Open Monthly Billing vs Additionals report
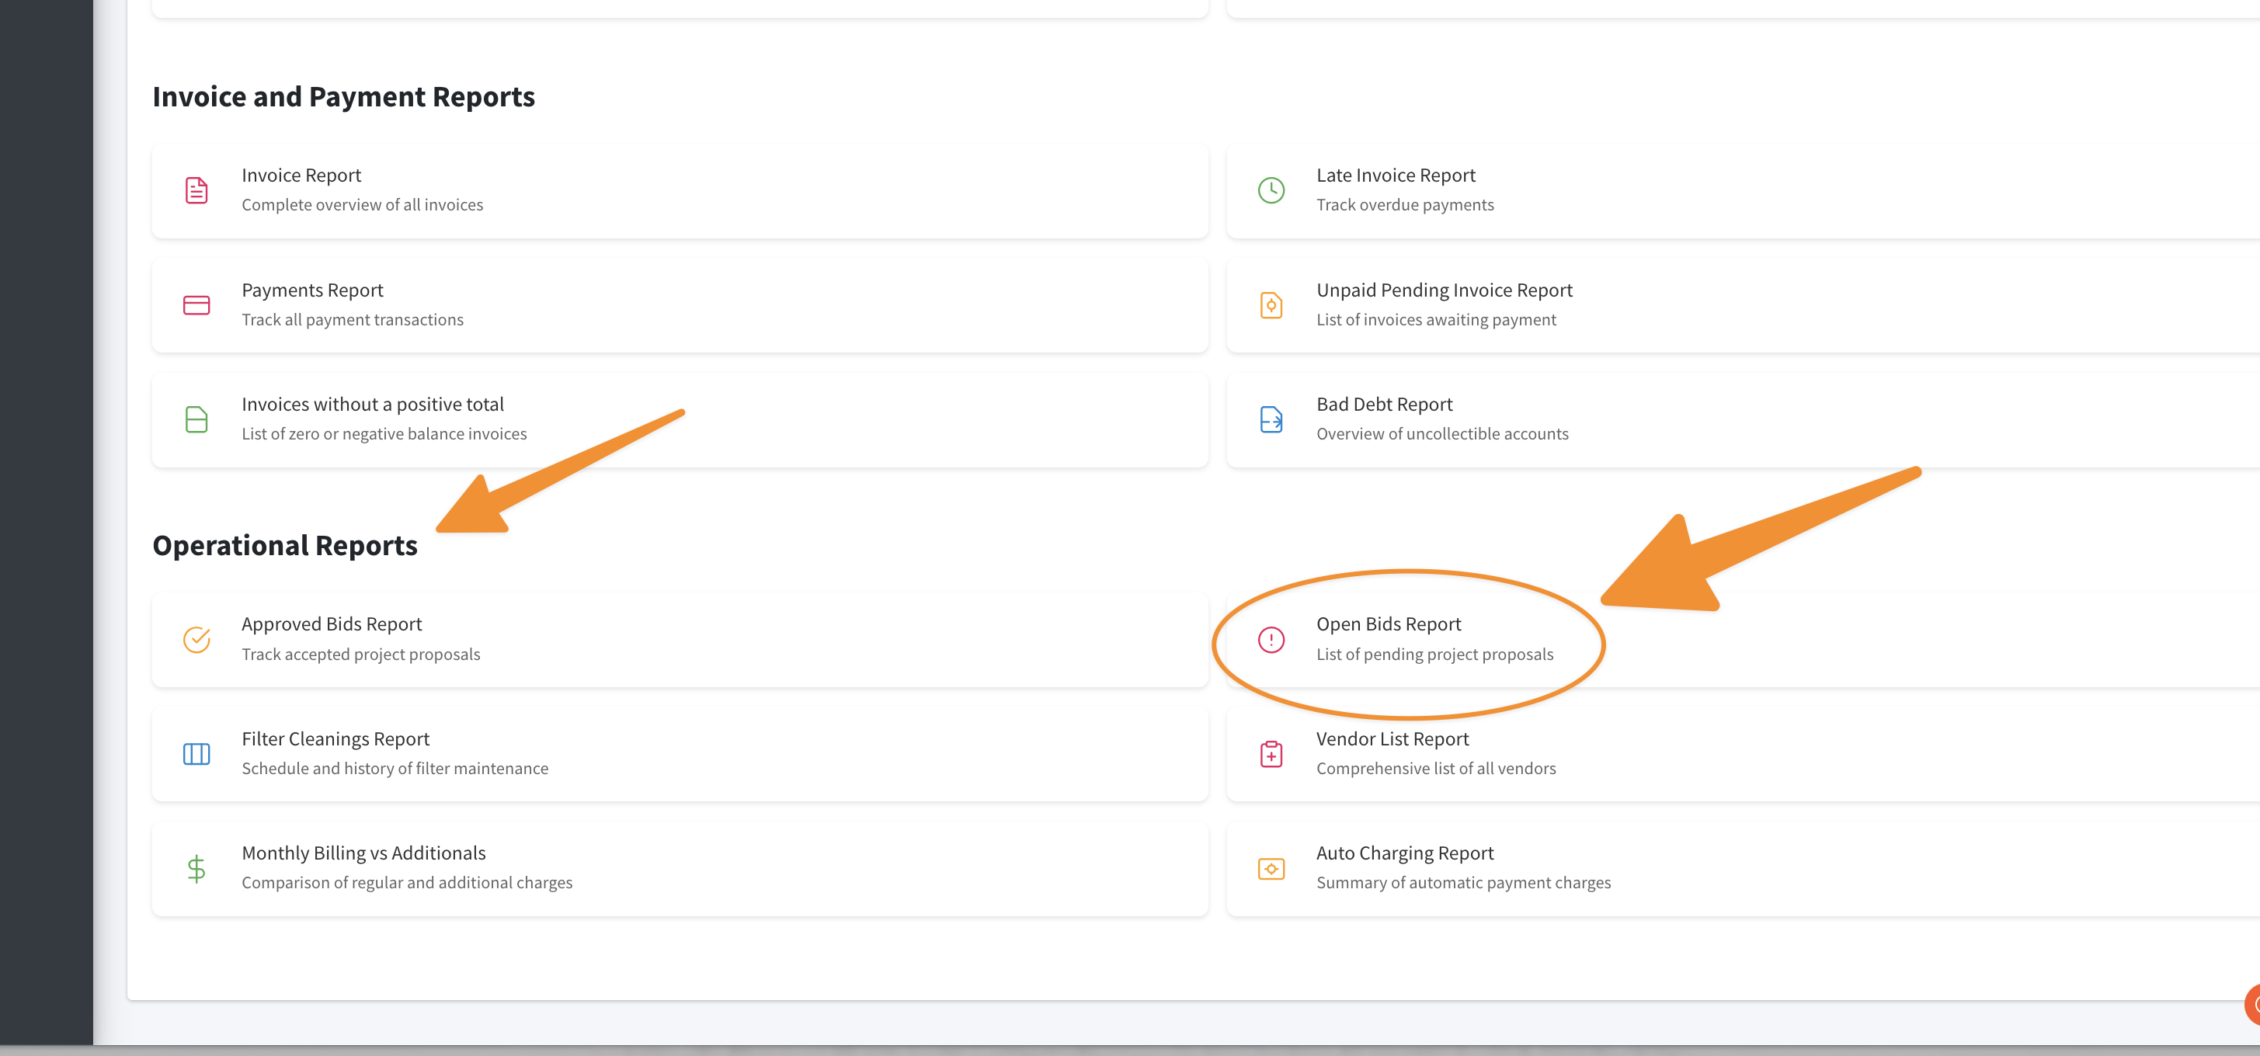This screenshot has height=1056, width=2260. click(363, 853)
